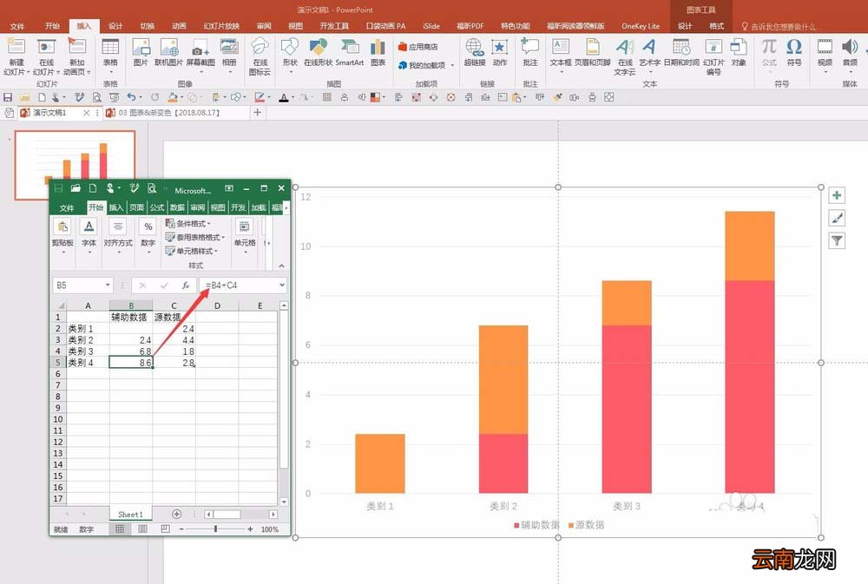Image resolution: width=868 pixels, height=584 pixels.
Task: Open the 对齐方式 (Alignment) group in Excel
Action: click(x=118, y=235)
